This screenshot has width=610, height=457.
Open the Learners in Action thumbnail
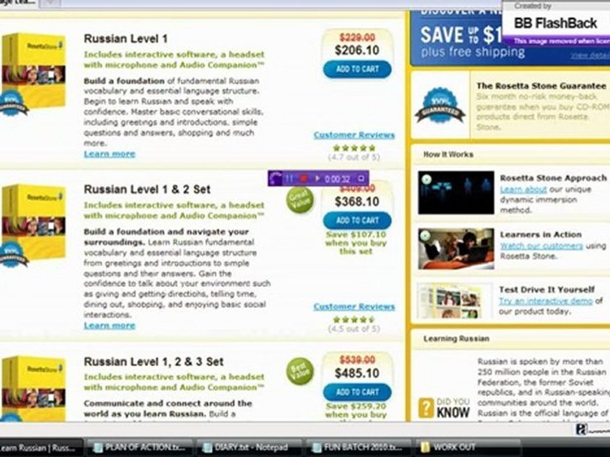456,249
